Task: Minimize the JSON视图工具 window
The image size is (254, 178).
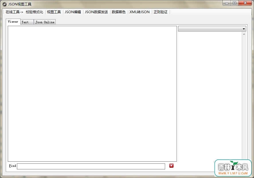Action: (227, 3)
